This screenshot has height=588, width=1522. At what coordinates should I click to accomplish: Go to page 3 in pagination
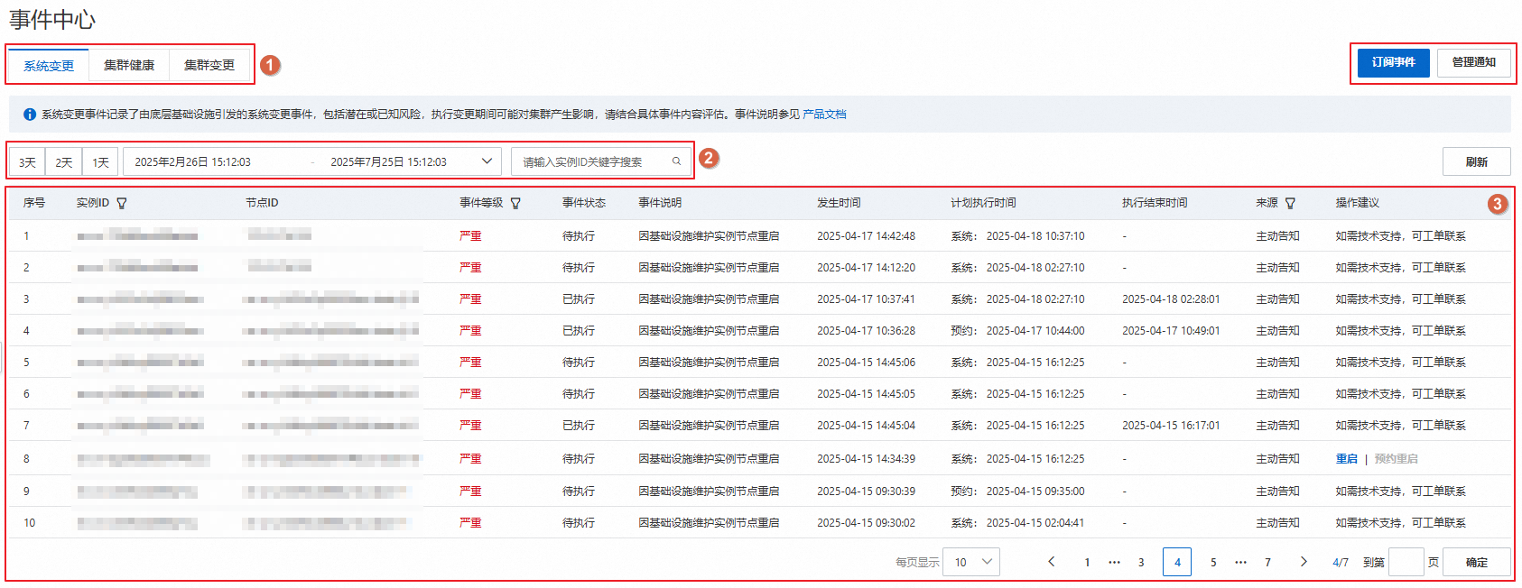[1141, 562]
